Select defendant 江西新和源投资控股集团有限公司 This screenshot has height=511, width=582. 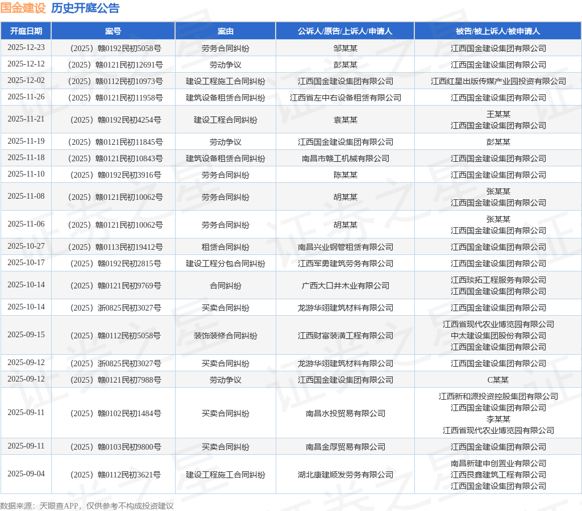(498, 396)
